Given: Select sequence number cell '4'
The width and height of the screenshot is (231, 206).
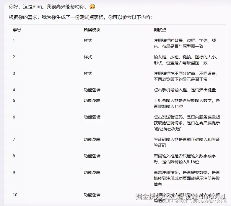Looking at the screenshot, I should [14, 90].
